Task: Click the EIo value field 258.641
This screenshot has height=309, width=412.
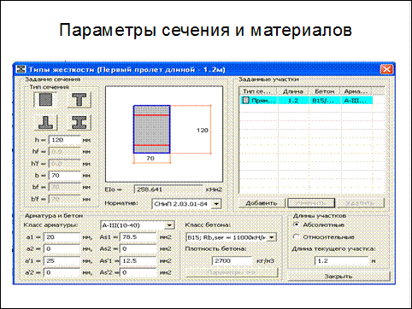Action: click(168, 189)
